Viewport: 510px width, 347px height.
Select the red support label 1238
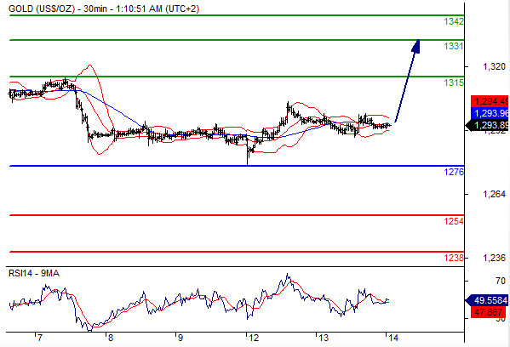click(x=454, y=258)
